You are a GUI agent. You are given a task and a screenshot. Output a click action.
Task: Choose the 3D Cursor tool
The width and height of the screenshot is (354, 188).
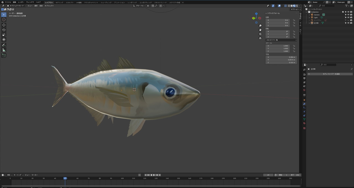[4, 20]
